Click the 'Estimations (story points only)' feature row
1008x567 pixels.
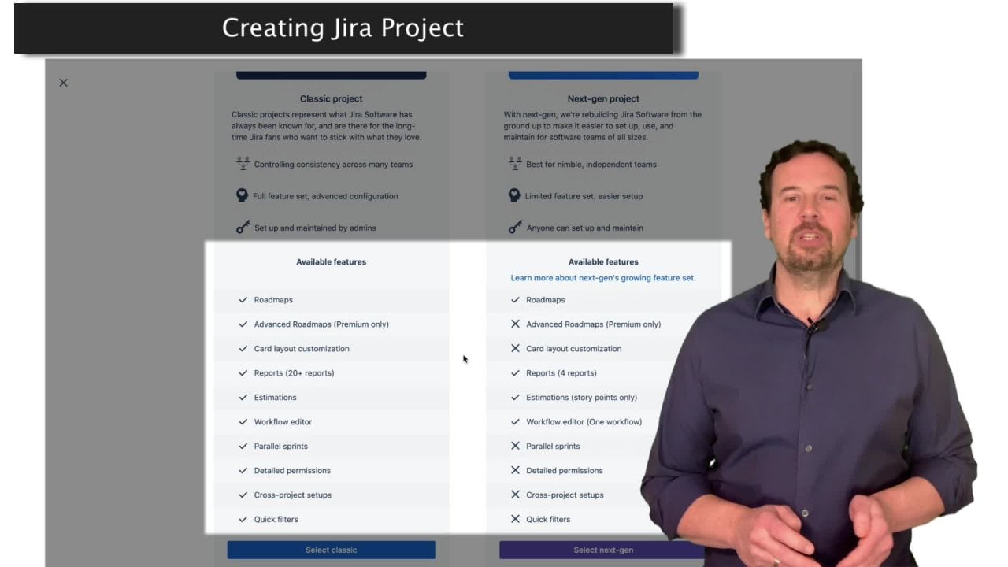[581, 398]
